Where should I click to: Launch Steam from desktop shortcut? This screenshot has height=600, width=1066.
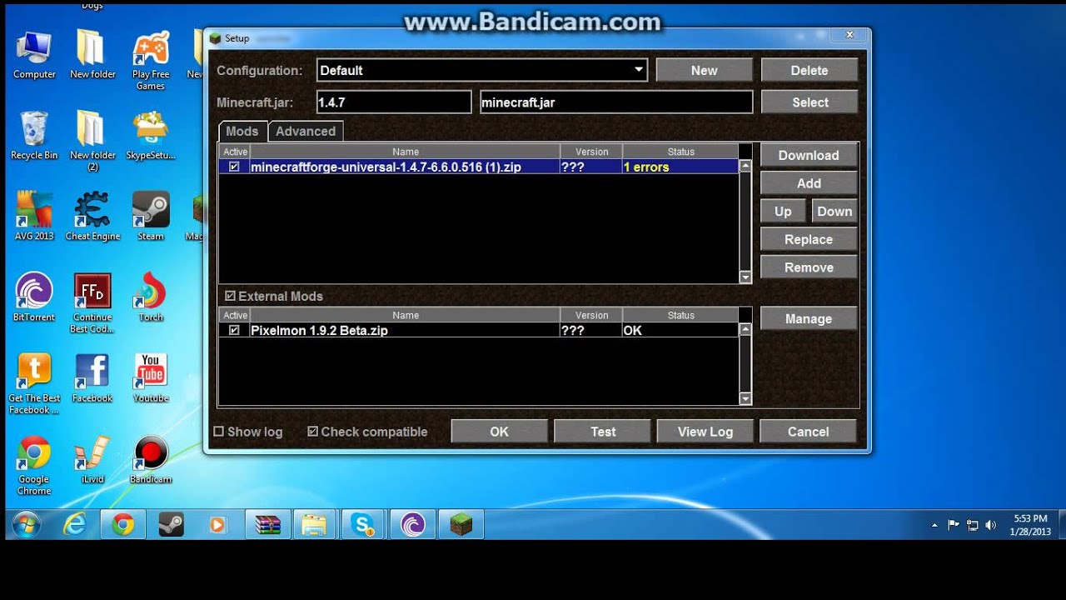pyautogui.click(x=151, y=217)
